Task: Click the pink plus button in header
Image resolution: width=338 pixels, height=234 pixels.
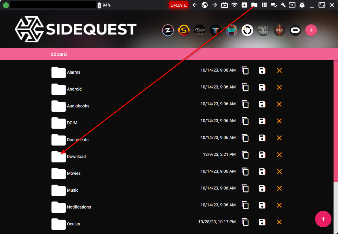Action: pos(311,30)
